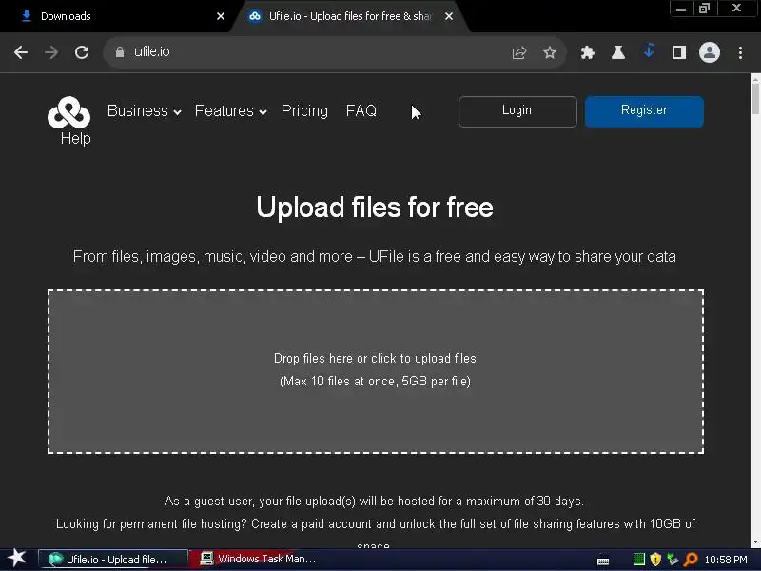761x571 pixels.
Task: Open the Chrome three-dot menu
Action: [x=740, y=52]
